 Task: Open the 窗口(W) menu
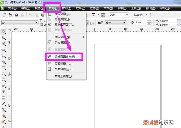[x=150, y=8]
